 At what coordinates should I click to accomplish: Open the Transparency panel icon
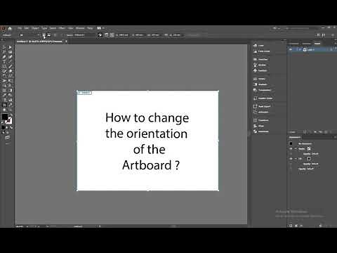pyautogui.click(x=256, y=90)
